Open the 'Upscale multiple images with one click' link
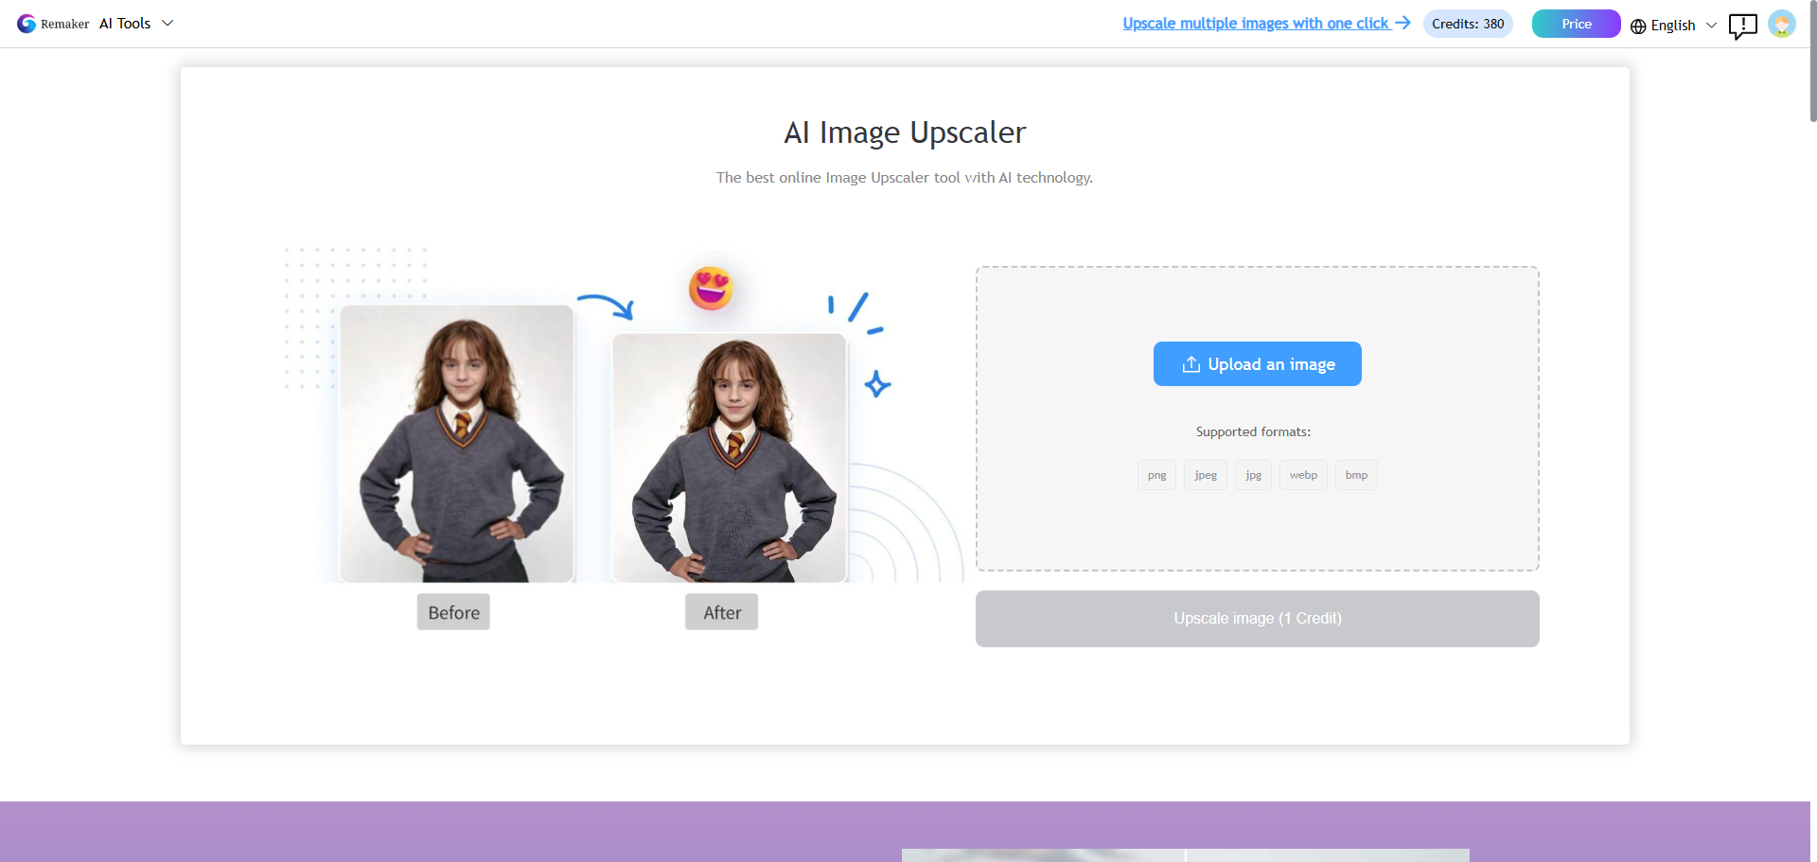Screen dimensions: 1817x862 (1266, 24)
